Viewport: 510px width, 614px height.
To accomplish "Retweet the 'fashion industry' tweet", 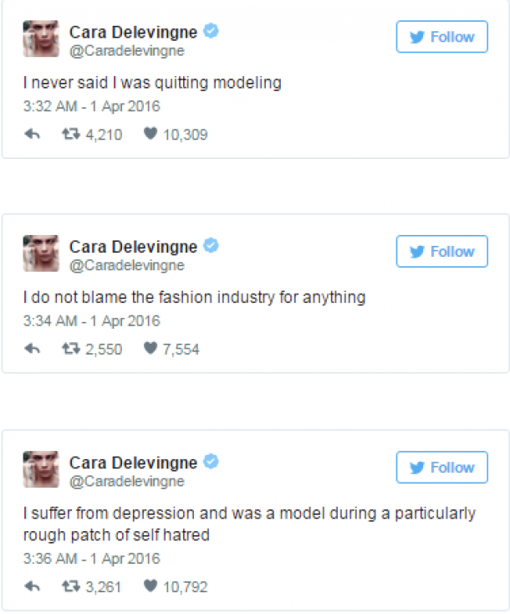I will (x=71, y=349).
